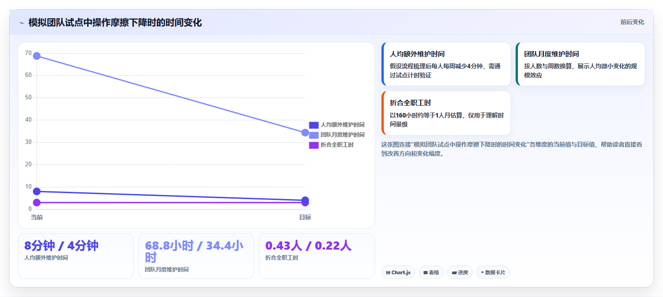
Task: Click the title 模拟团队试点中操作摩擦下降时的时间变化
Action: [115, 23]
